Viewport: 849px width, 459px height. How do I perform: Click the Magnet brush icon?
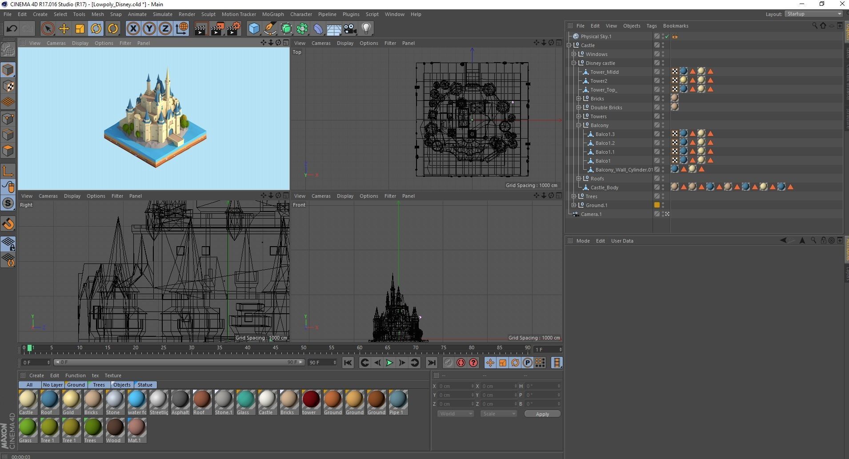click(x=8, y=224)
